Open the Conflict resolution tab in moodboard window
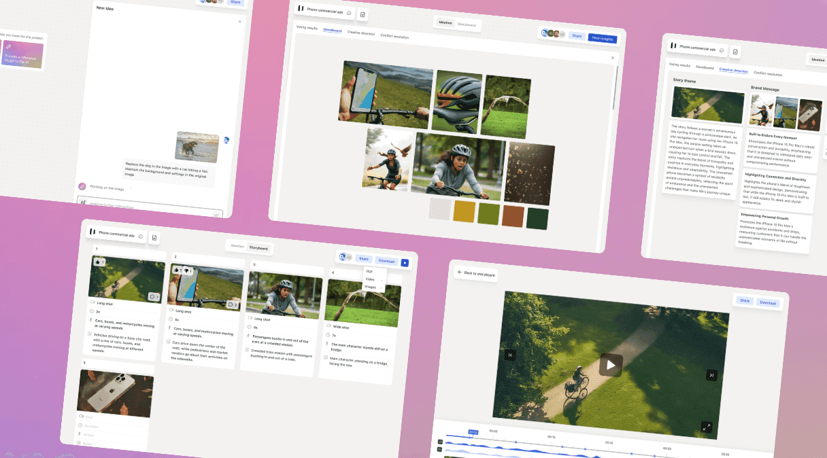Image resolution: width=827 pixels, height=458 pixels. click(394, 35)
